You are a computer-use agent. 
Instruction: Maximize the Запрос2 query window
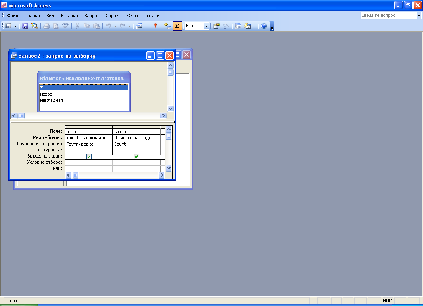point(160,56)
